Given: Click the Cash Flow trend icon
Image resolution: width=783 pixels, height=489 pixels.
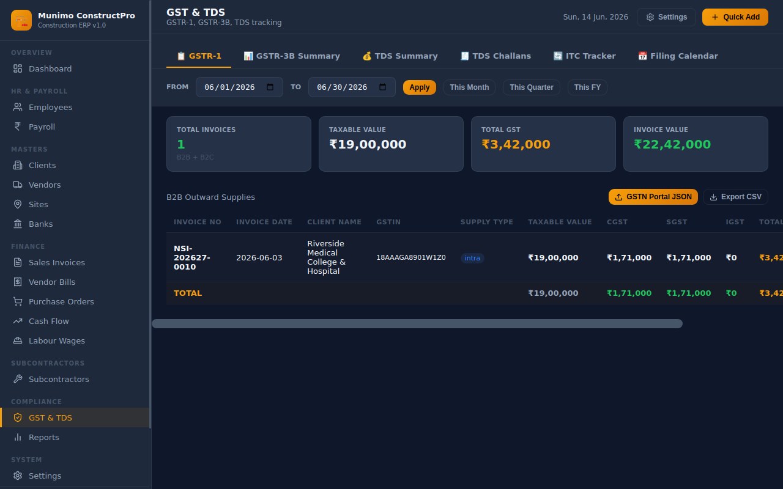Looking at the screenshot, I should 18,321.
